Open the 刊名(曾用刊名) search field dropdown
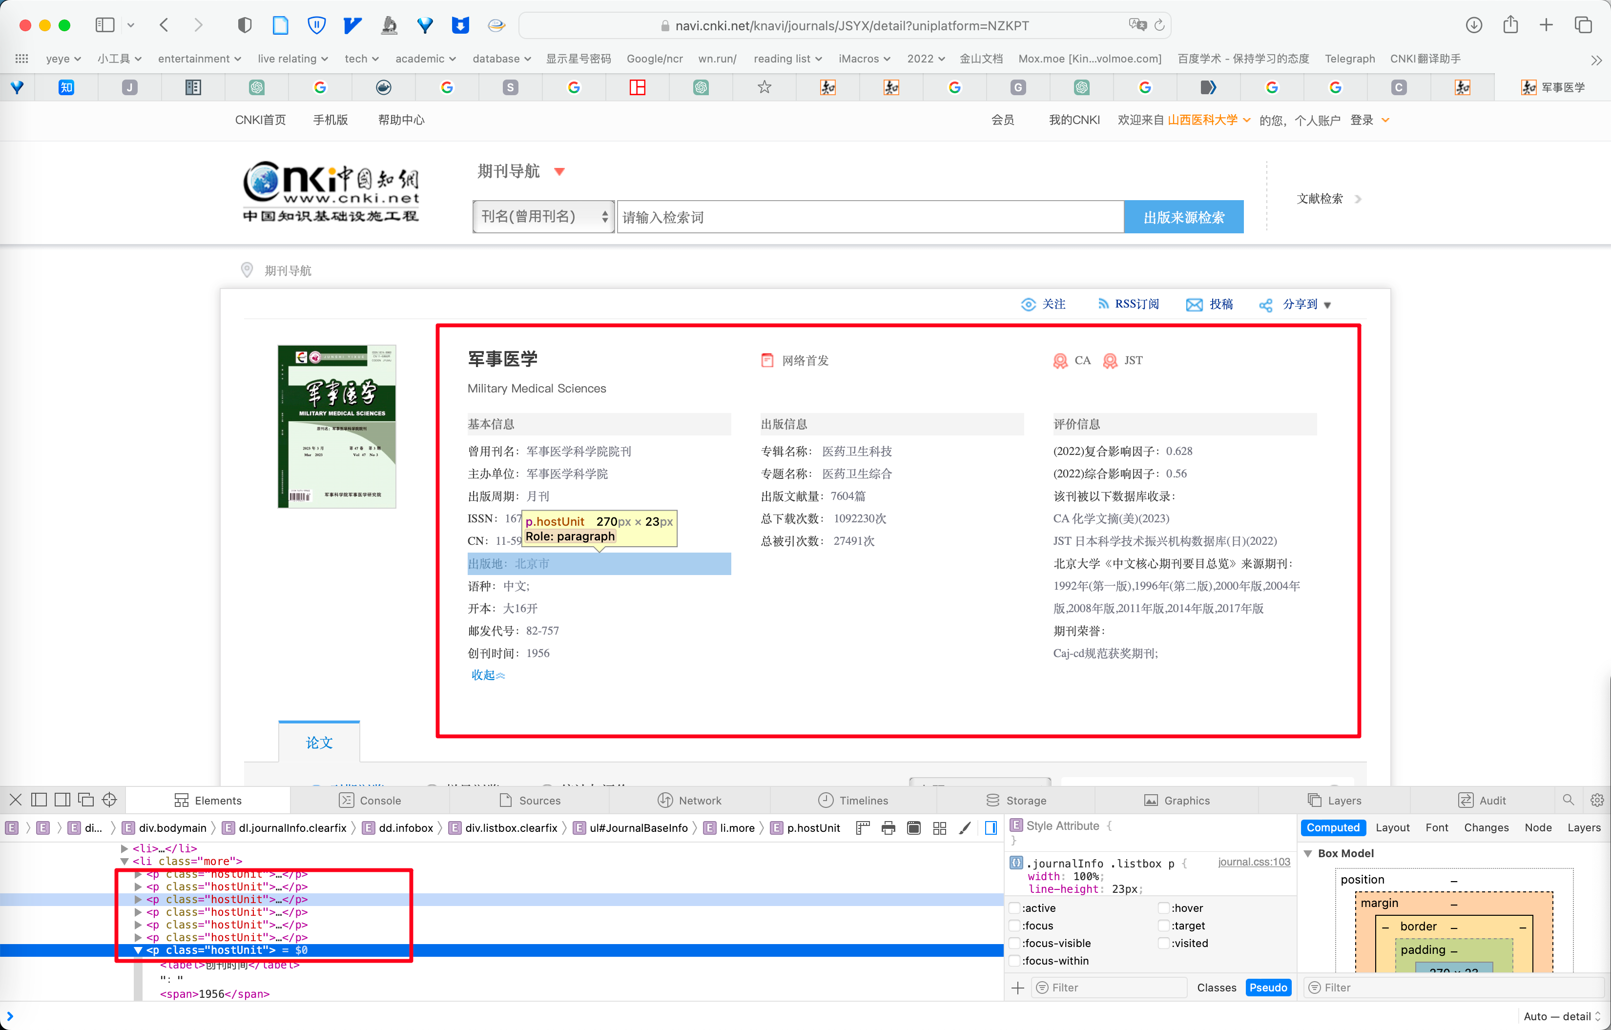Viewport: 1611px width, 1030px height. (x=542, y=217)
